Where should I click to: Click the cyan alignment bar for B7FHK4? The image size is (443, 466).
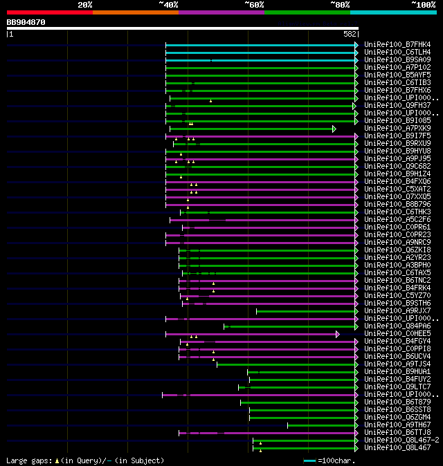260,45
